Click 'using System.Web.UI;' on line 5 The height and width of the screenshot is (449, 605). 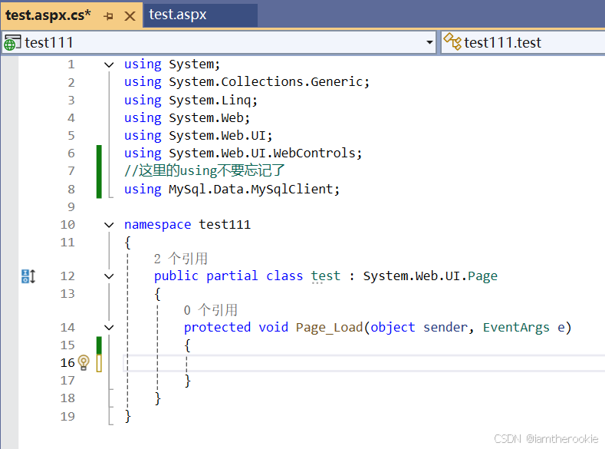click(x=198, y=136)
